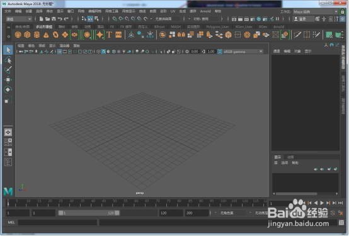349x236 pixels.
Task: Open the File menu in menu bar
Action: click(x=8, y=11)
